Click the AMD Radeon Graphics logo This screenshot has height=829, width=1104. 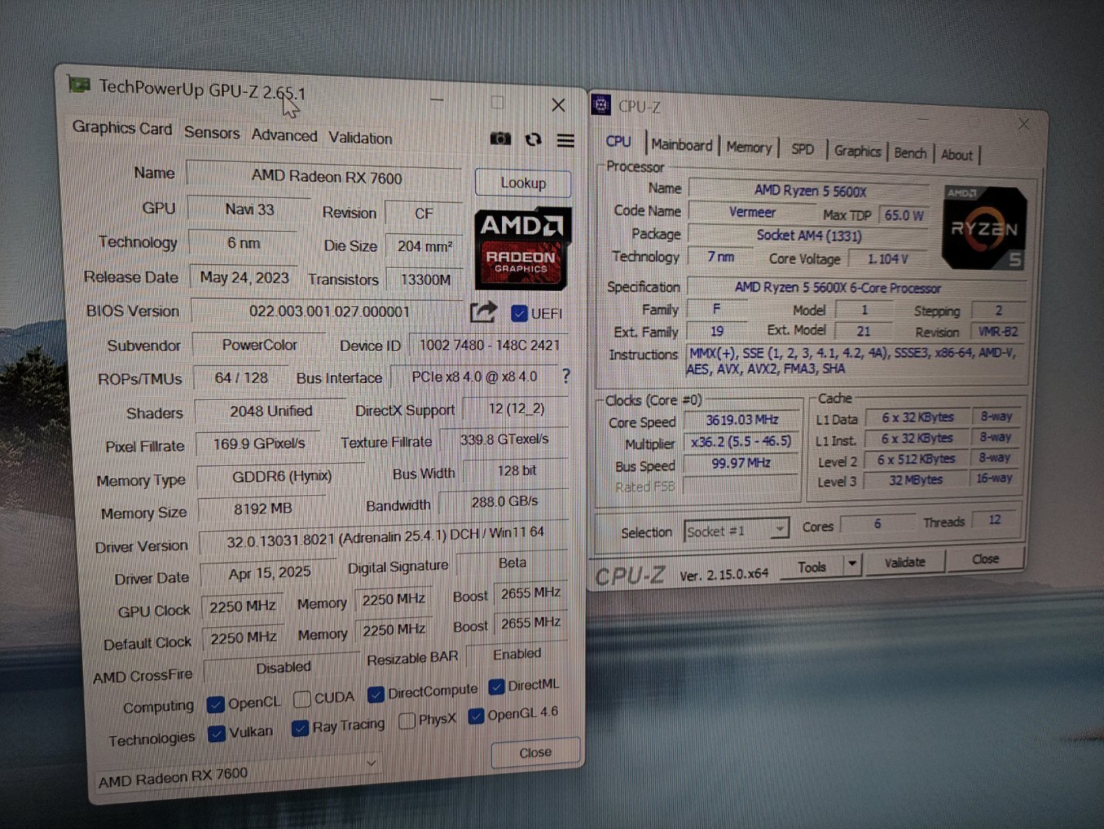click(x=523, y=248)
